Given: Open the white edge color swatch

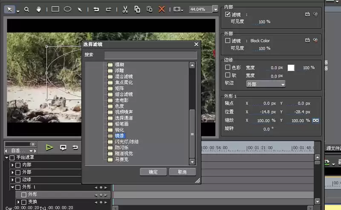Looking at the screenshot, I should tap(291, 68).
